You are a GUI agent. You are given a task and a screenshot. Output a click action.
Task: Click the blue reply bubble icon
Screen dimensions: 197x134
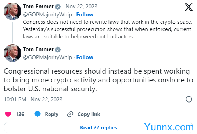[37, 114]
